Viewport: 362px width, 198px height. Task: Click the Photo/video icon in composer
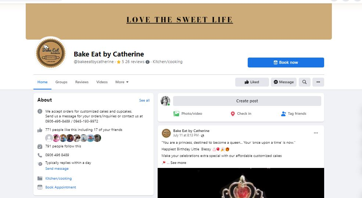pyautogui.click(x=176, y=114)
